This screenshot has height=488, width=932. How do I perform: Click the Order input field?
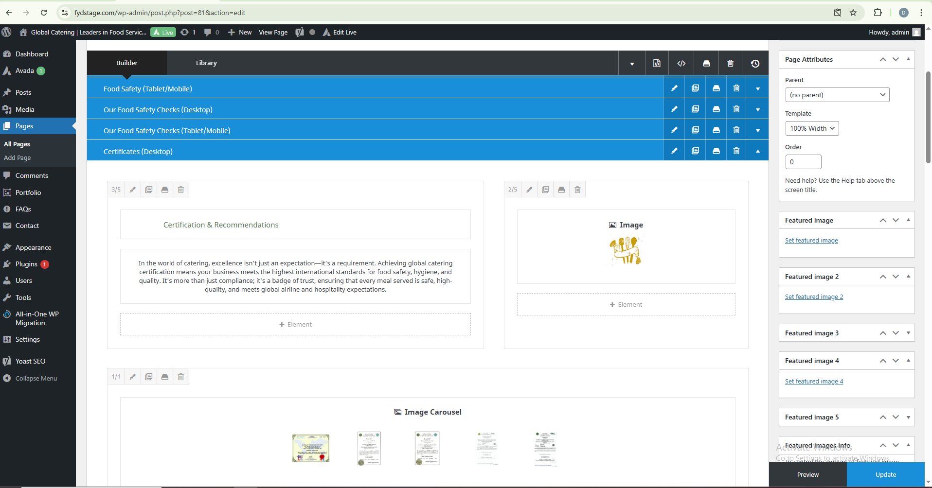pyautogui.click(x=803, y=162)
